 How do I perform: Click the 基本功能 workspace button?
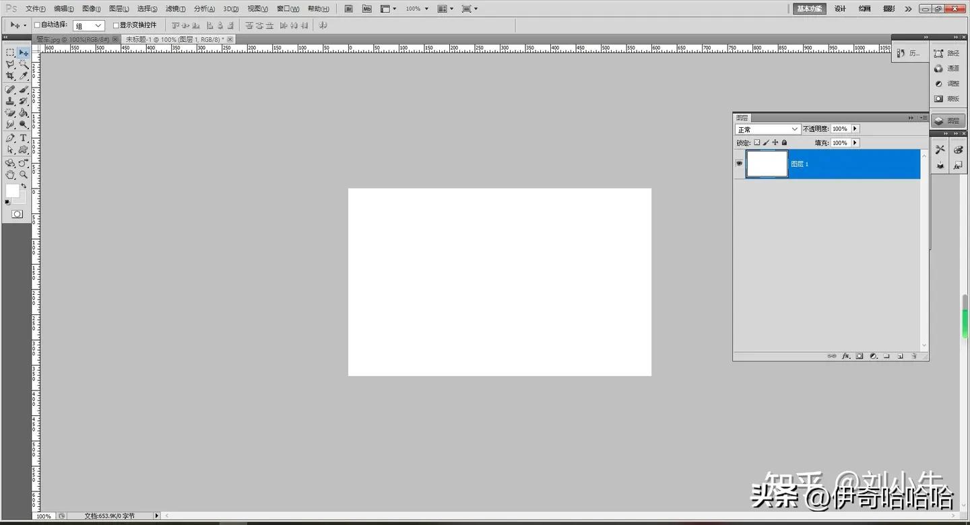pos(809,9)
